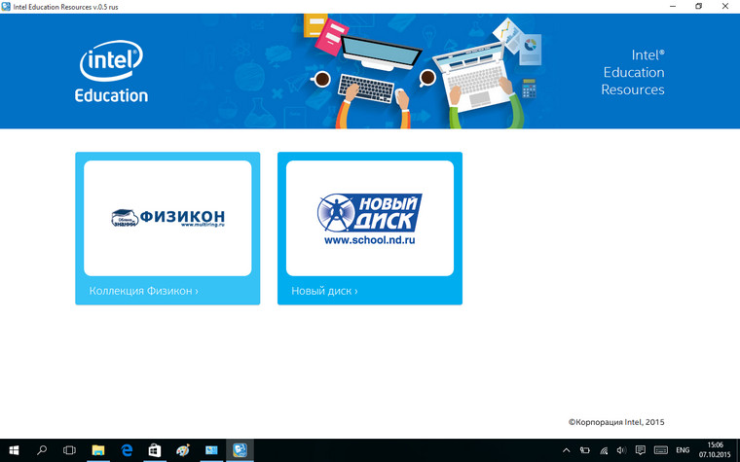740x462 pixels.
Task: Open the Windows Store taskbar icon
Action: coord(154,450)
